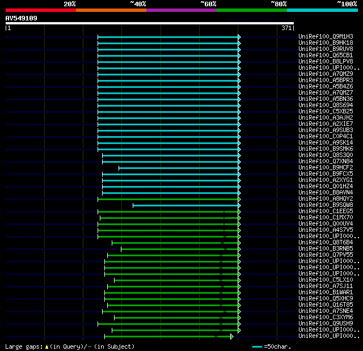Open hit UniRef100_B9HK18
Image resolution: width=363 pixels, height=351 pixels.
pos(326,43)
